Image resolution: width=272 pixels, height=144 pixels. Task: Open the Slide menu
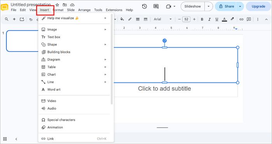71,10
